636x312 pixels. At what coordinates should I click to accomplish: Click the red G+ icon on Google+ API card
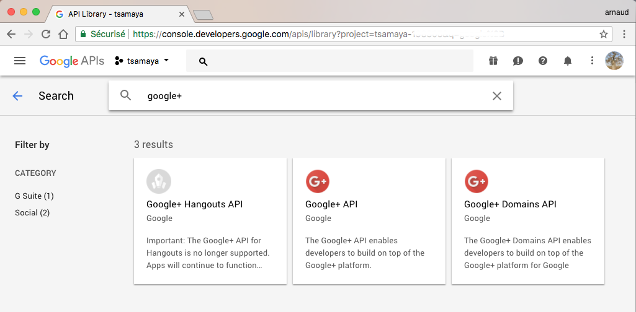pos(318,181)
